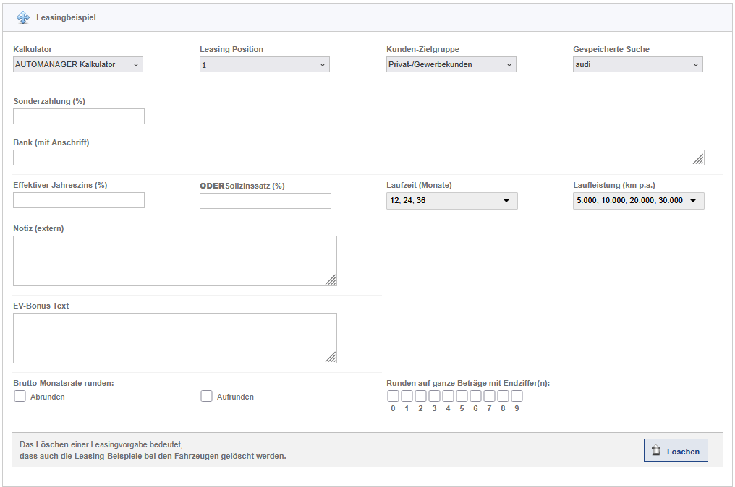Click the trash icon on Löschen button
Image resolution: width=735 pixels, height=487 pixels.
[656, 451]
